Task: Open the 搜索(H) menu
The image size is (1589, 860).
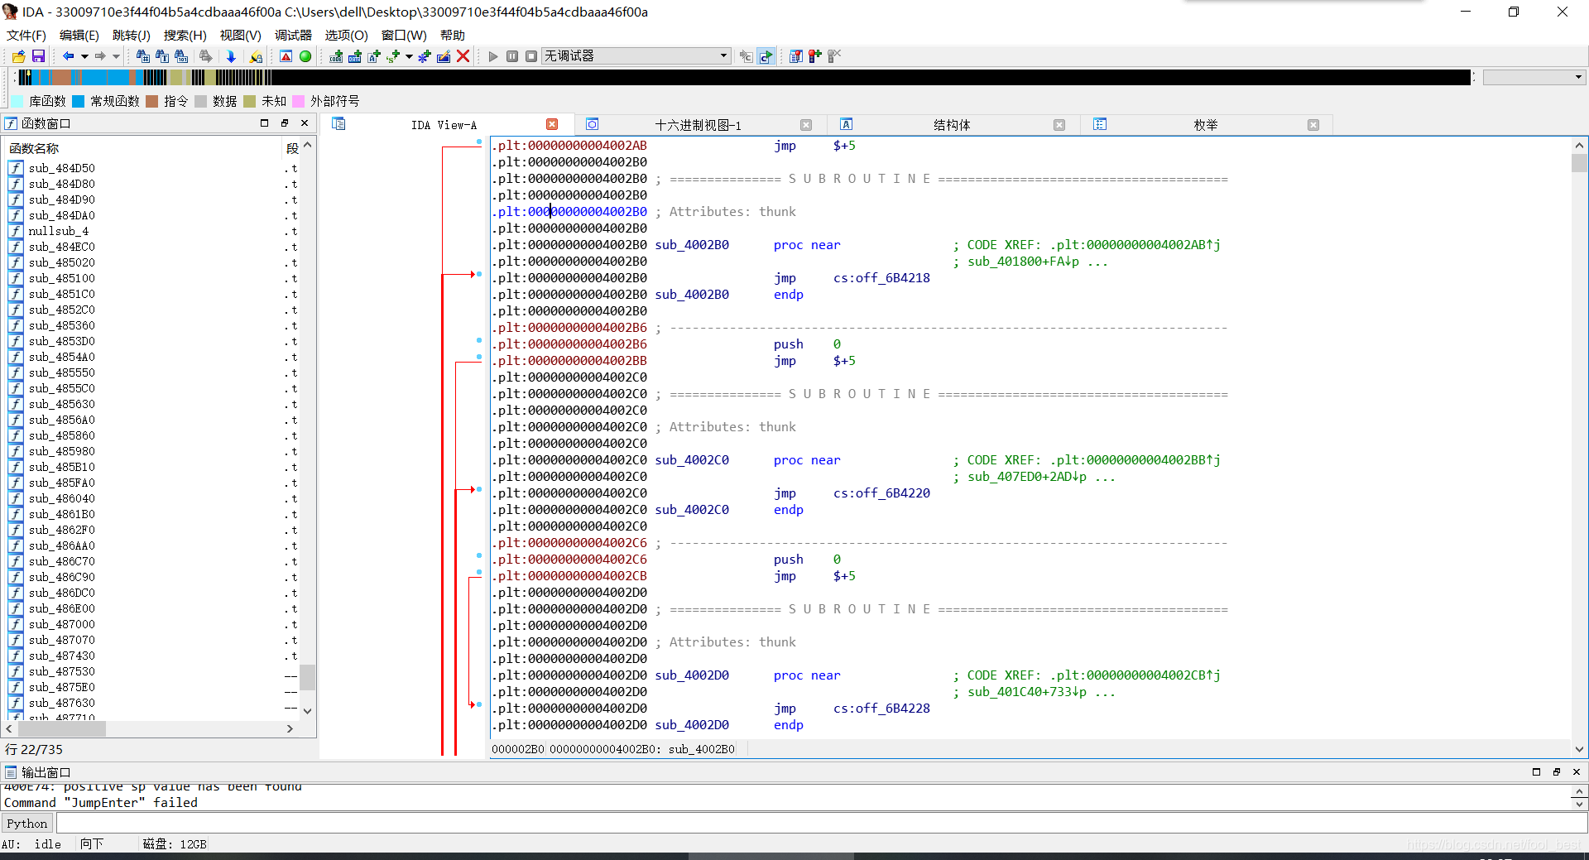Action: 185,35
